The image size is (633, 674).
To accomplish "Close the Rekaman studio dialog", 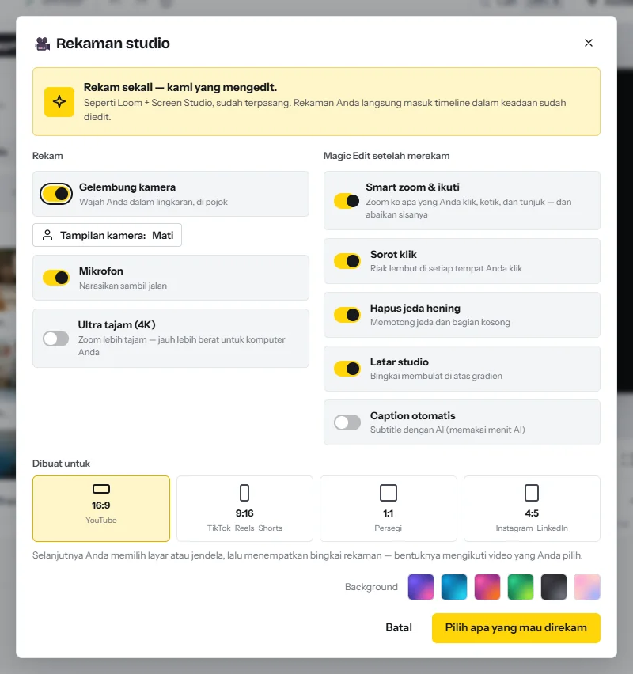I will pos(588,43).
